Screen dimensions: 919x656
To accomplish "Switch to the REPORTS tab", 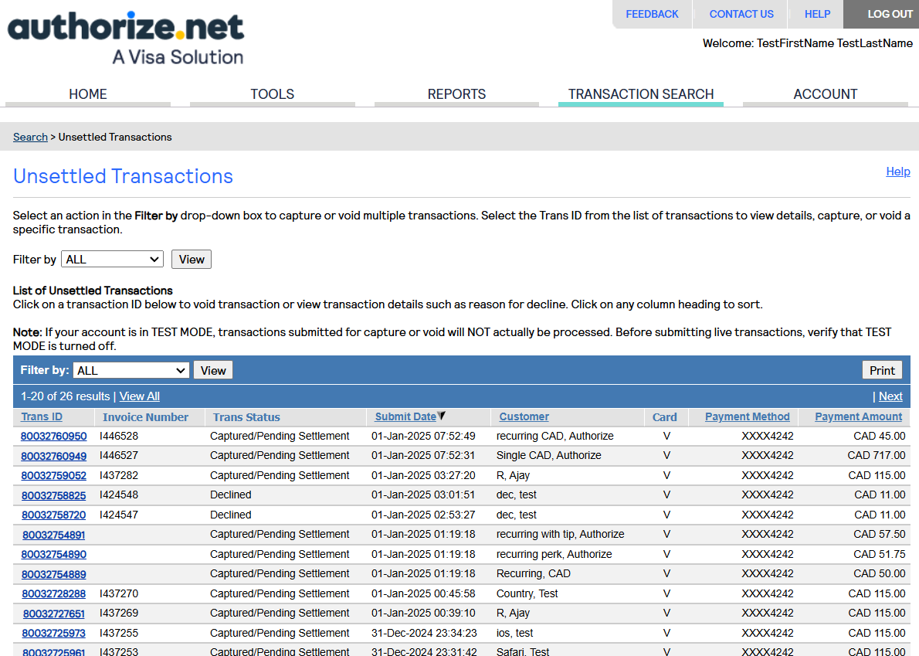I will tap(456, 94).
